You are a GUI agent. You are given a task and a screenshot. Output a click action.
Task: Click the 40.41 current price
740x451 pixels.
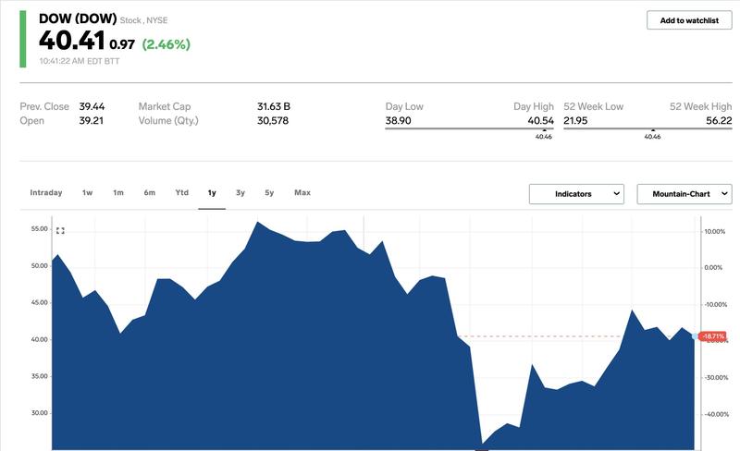(72, 41)
